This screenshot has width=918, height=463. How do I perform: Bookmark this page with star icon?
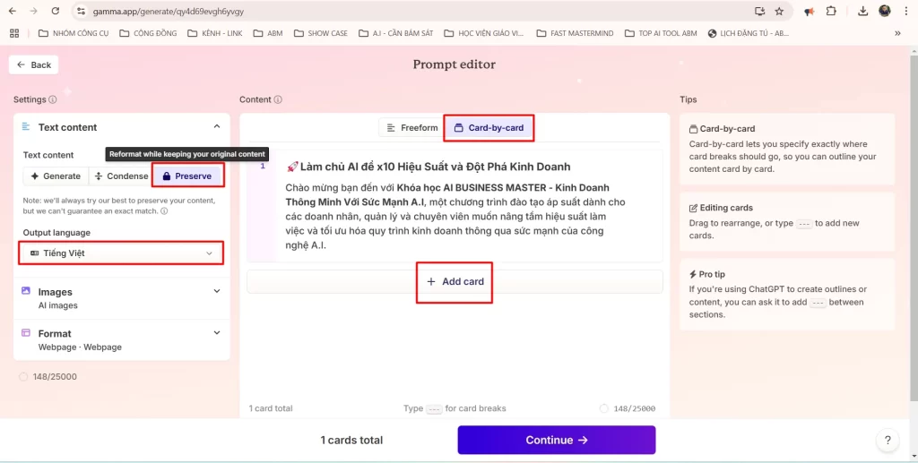pos(779,12)
